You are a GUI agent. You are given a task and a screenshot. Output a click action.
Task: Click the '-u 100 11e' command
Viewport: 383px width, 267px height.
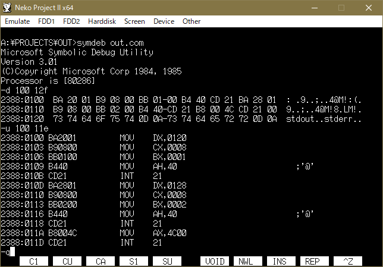pyautogui.click(x=24, y=128)
